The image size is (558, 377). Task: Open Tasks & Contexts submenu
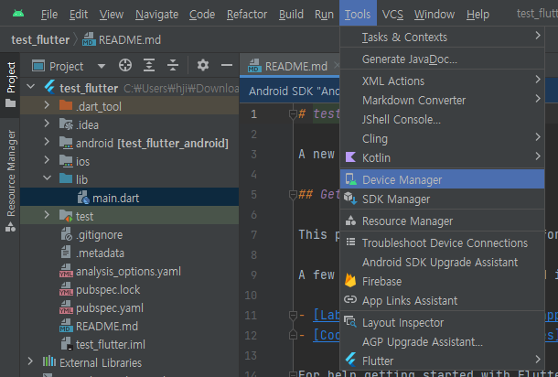tap(443, 37)
